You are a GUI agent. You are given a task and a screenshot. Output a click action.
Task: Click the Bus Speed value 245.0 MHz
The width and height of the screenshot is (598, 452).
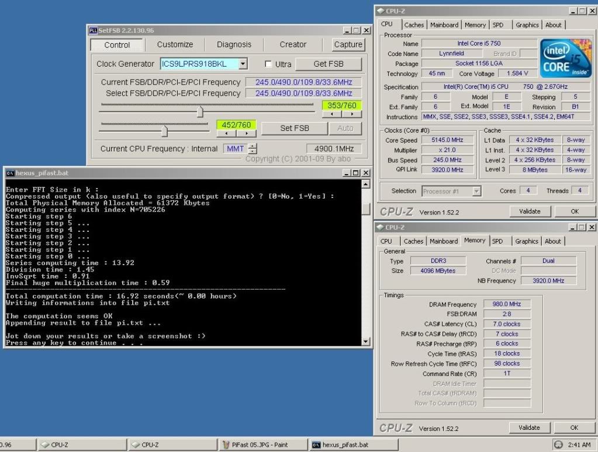click(447, 159)
